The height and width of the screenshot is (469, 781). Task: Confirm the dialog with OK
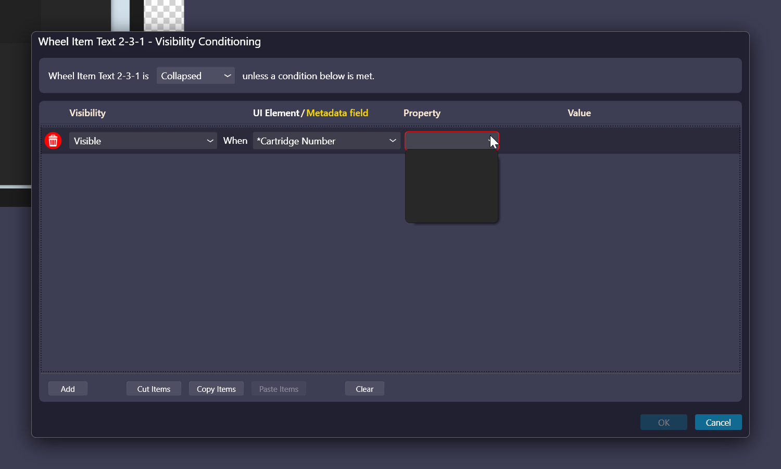tap(663, 422)
